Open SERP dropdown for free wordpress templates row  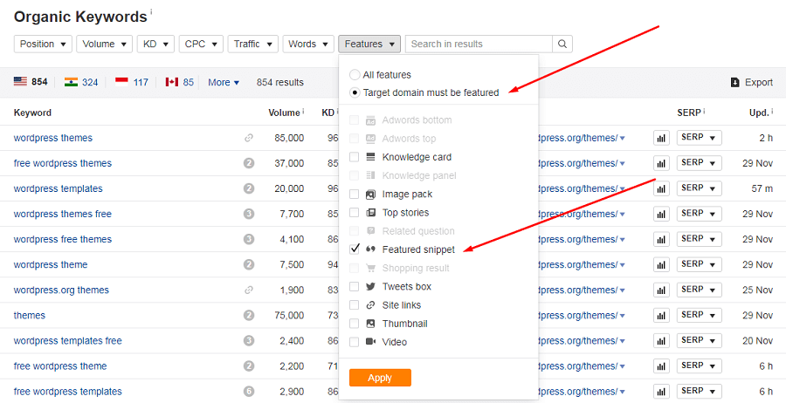(x=700, y=391)
